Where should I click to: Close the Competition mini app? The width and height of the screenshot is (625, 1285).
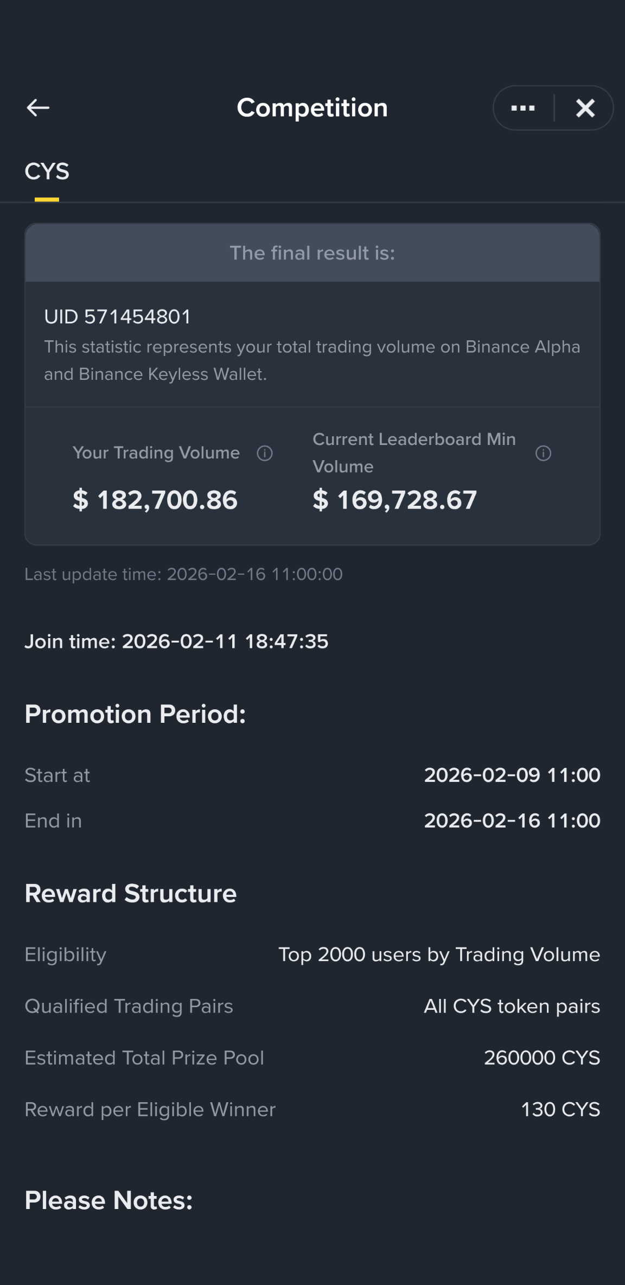tap(585, 108)
